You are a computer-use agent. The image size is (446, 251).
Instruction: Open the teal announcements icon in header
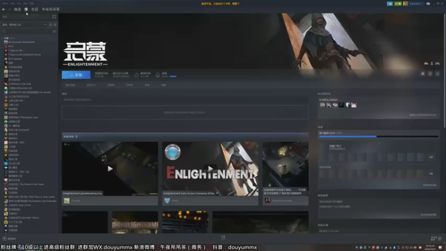click(x=390, y=4)
